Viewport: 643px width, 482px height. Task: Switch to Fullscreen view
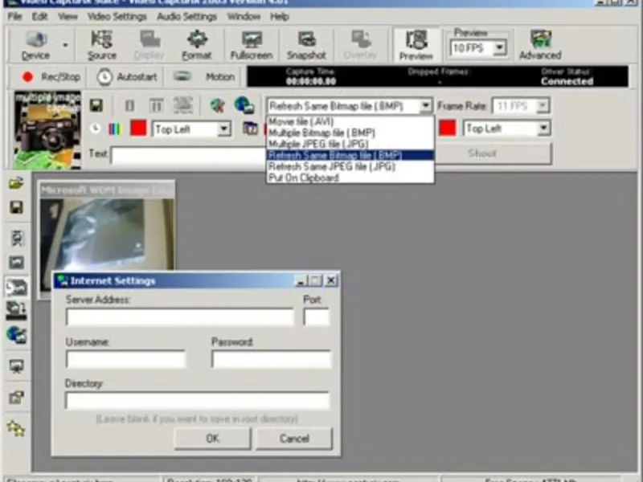click(252, 45)
